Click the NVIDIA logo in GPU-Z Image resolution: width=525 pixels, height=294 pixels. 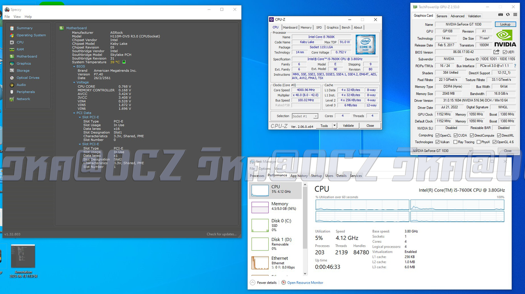[505, 39]
